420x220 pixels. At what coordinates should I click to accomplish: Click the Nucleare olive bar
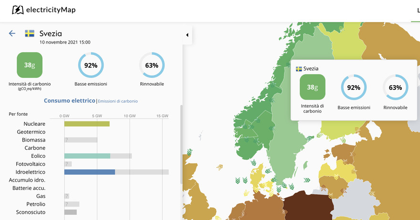pos(87,124)
